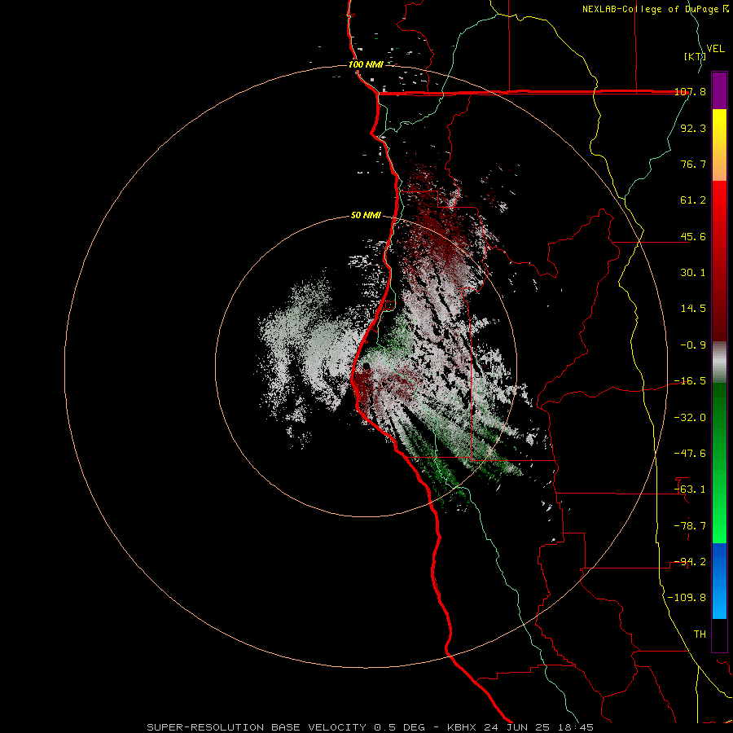Pick the dark red outbound color bar segment

click(719, 261)
